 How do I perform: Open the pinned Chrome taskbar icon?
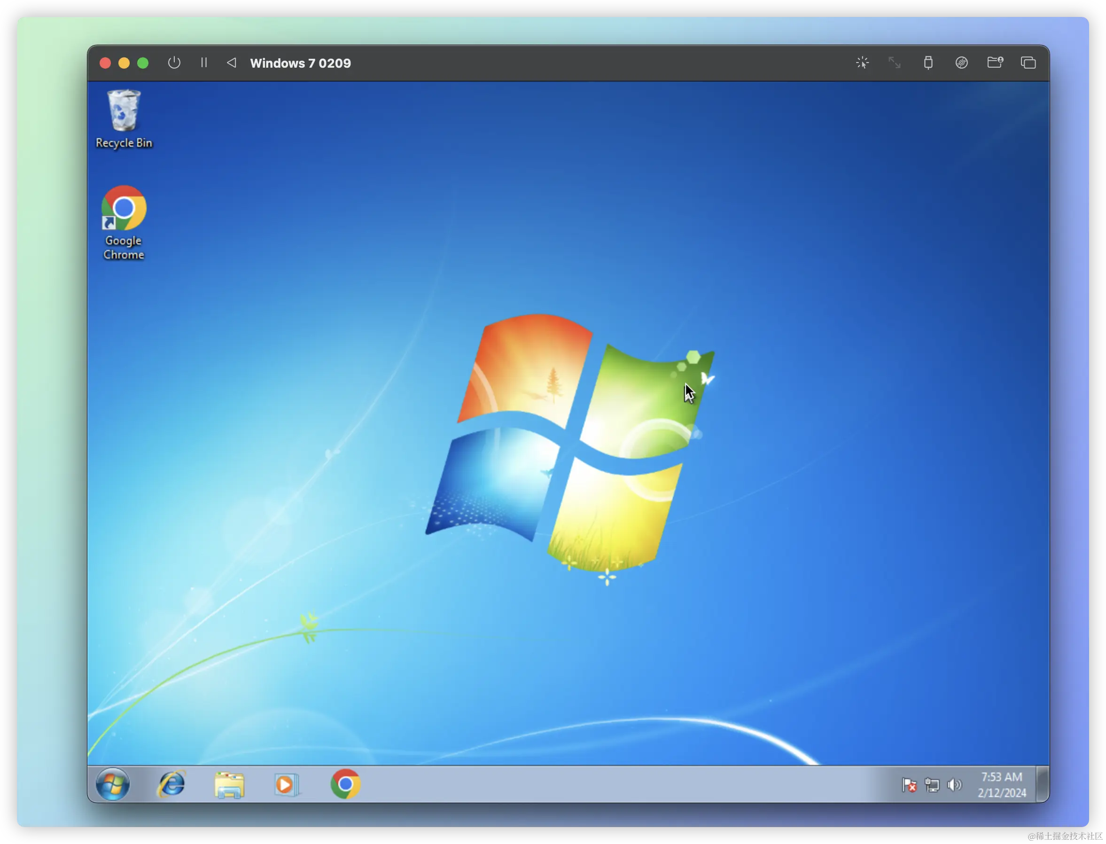click(345, 784)
